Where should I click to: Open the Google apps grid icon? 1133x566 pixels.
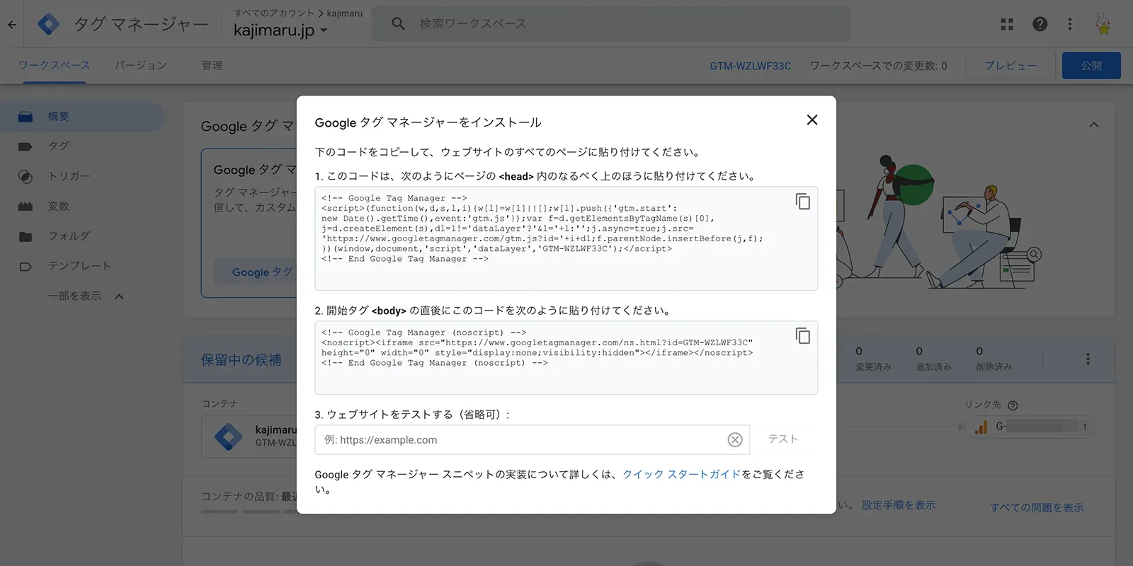[x=1007, y=24]
